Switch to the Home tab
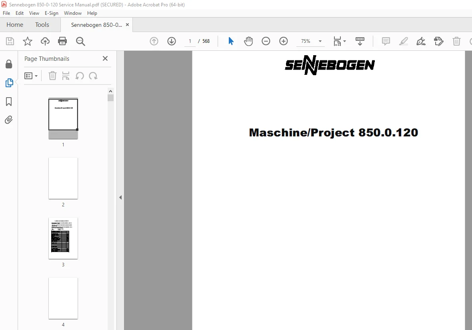Image resolution: width=472 pixels, height=330 pixels. [15, 25]
